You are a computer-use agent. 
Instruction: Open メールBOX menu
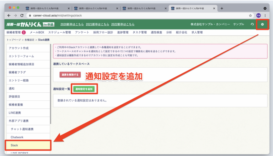click(x=37, y=32)
